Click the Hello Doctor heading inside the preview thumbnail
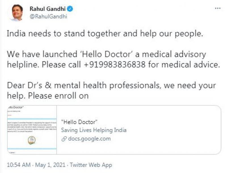The width and height of the screenshot is (227, 173). (x=15, y=107)
